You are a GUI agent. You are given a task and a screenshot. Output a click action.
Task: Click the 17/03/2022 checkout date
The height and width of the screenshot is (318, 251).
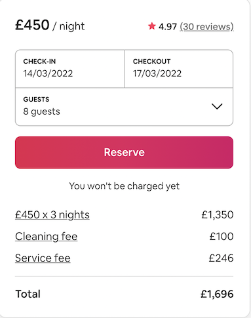[x=157, y=73]
